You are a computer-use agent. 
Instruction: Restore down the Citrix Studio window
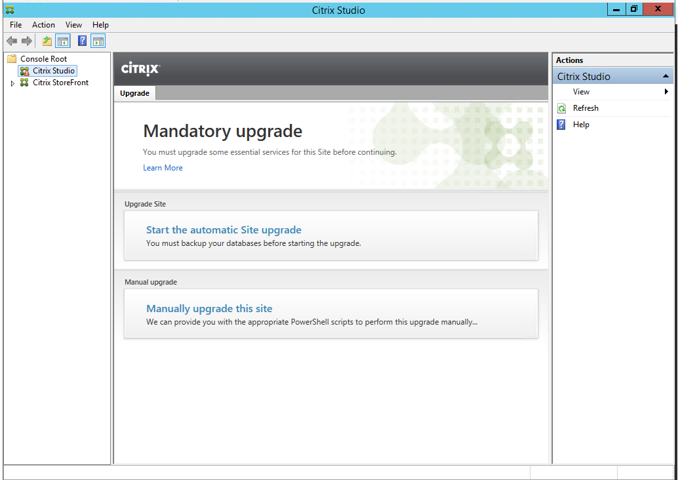click(634, 9)
